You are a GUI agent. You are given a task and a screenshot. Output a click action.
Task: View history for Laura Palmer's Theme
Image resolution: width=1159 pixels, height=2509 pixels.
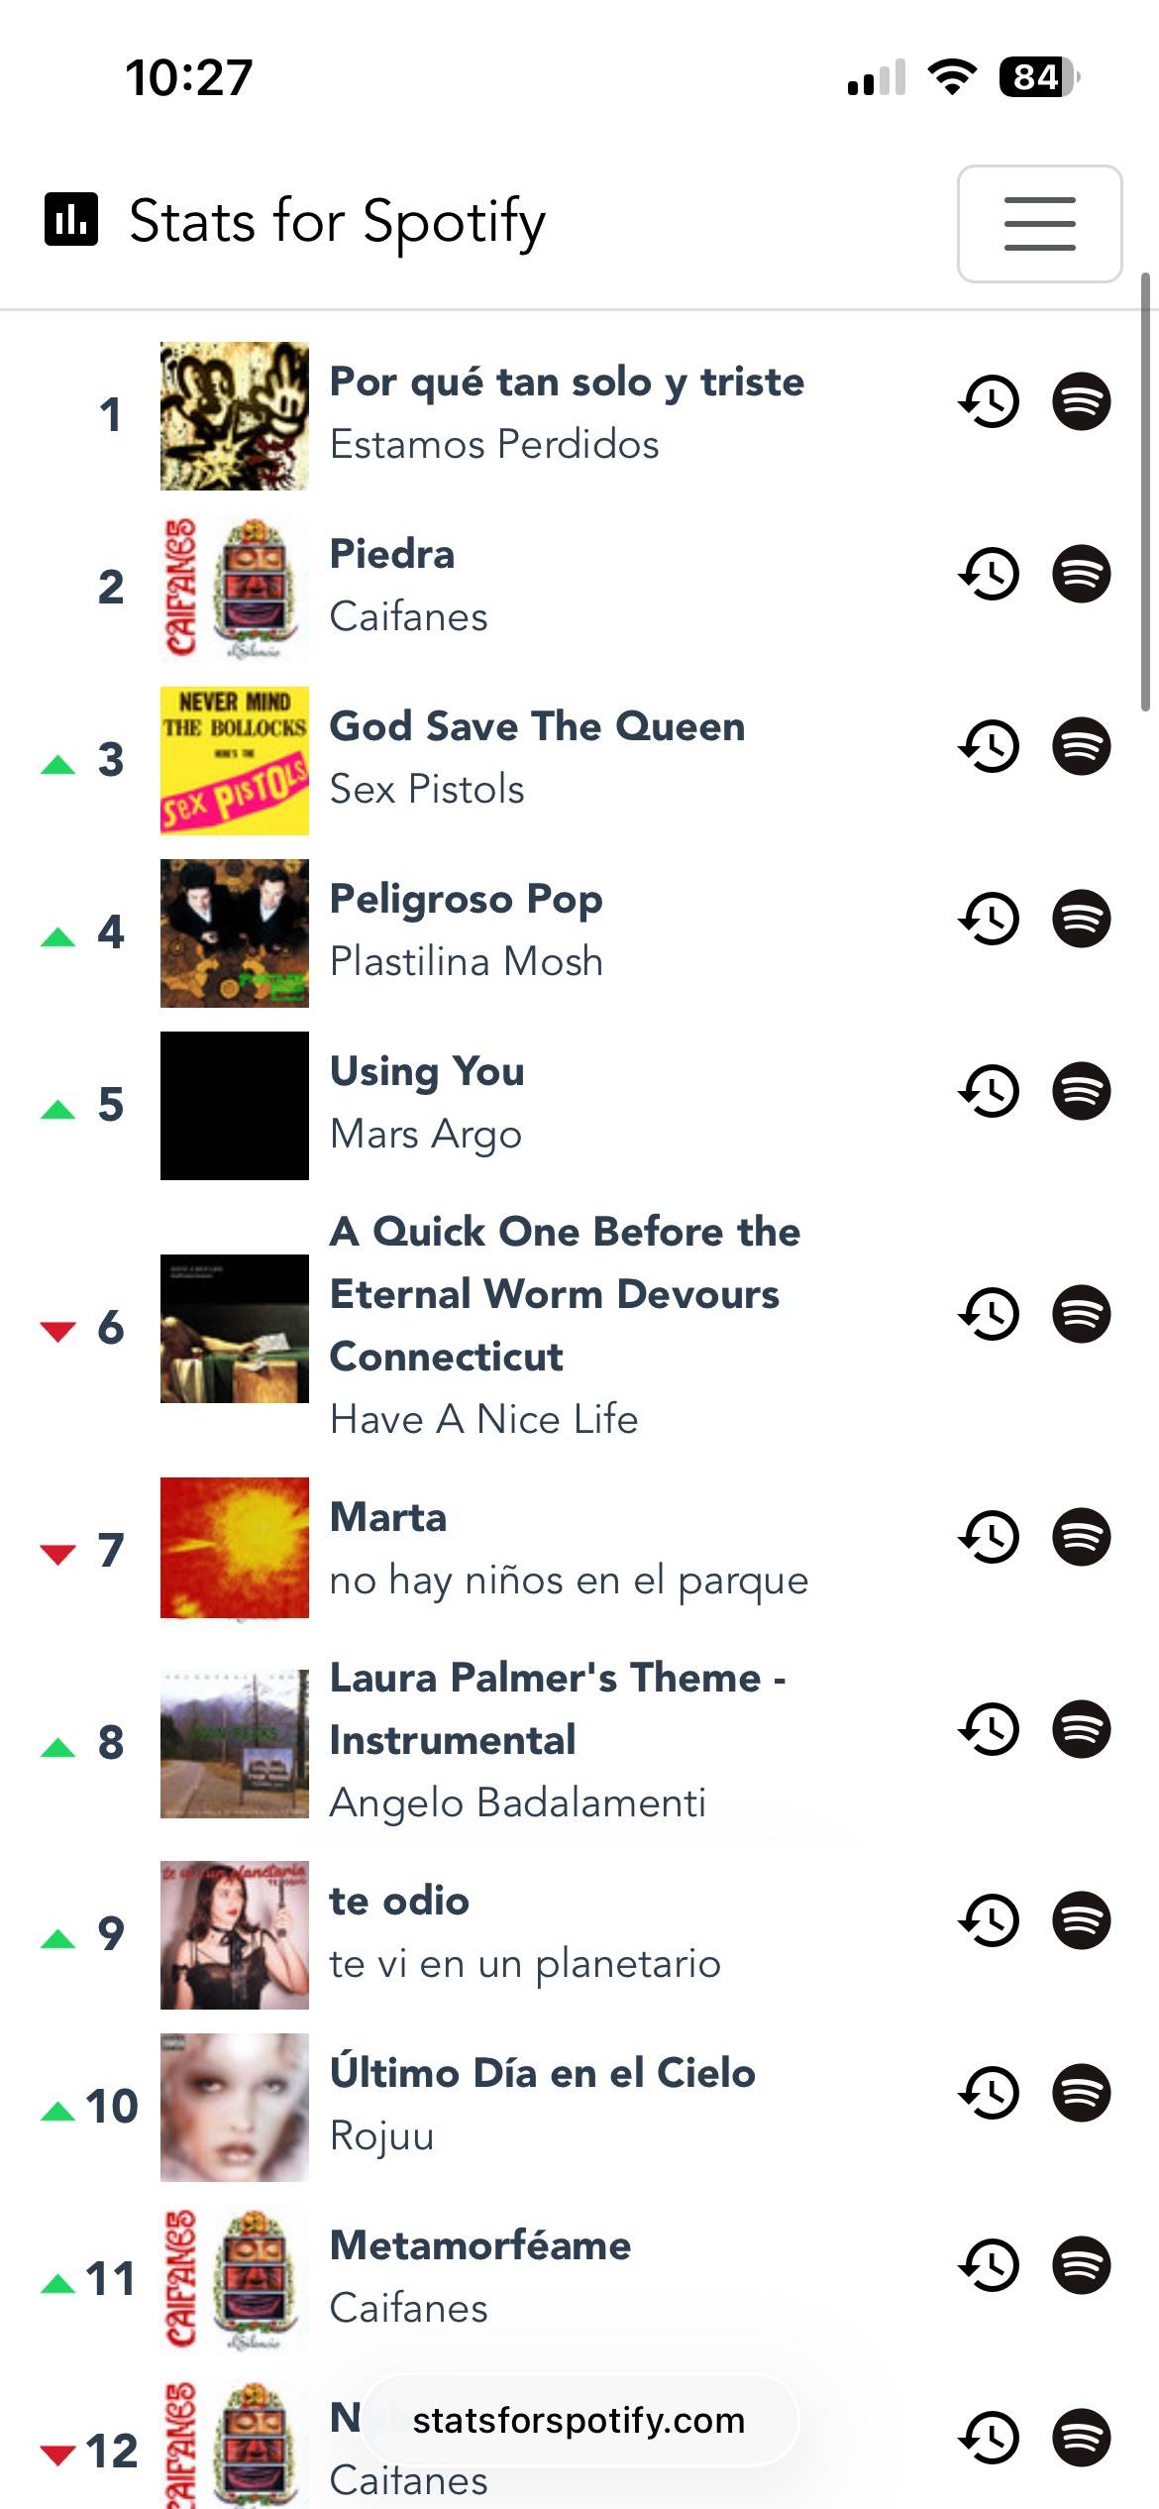pyautogui.click(x=989, y=1729)
